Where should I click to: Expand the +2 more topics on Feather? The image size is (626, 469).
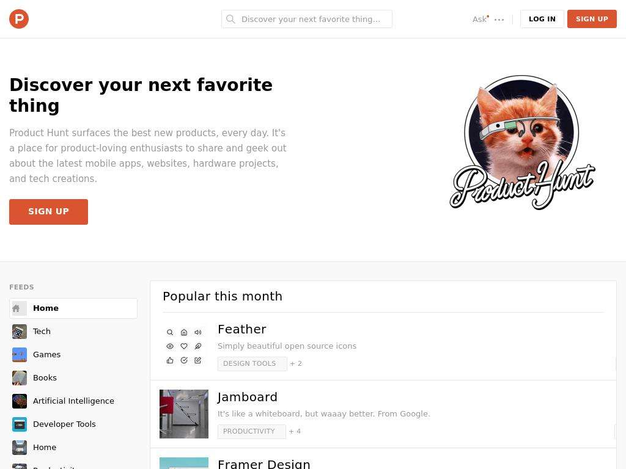(x=296, y=364)
